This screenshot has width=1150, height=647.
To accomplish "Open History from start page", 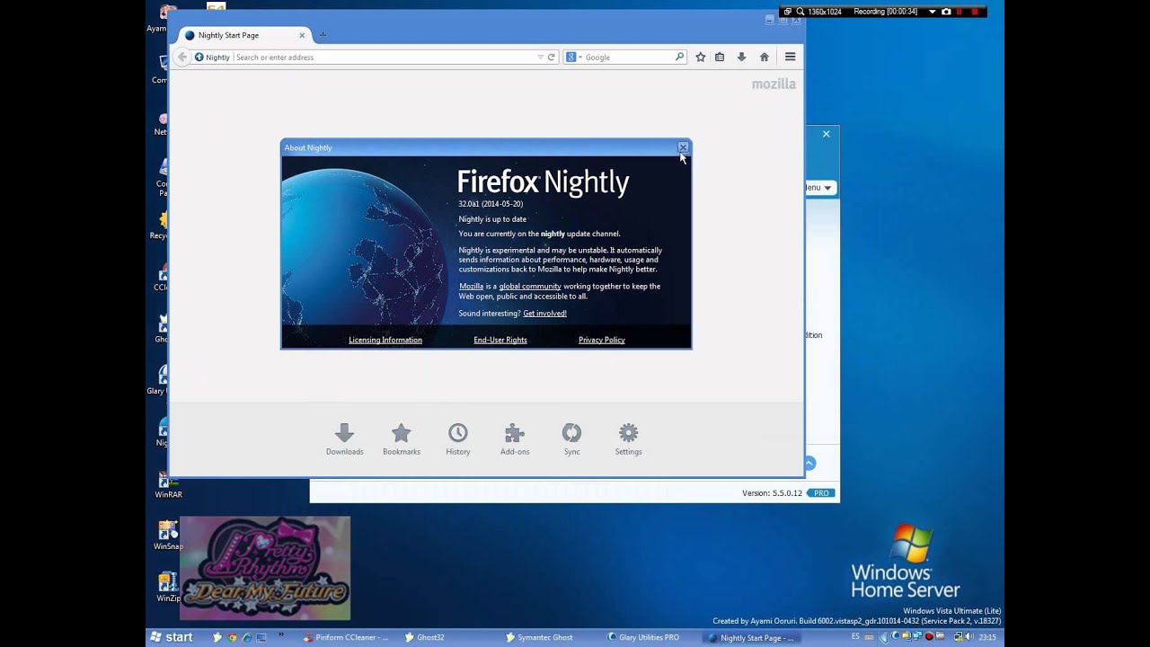I will [x=458, y=439].
